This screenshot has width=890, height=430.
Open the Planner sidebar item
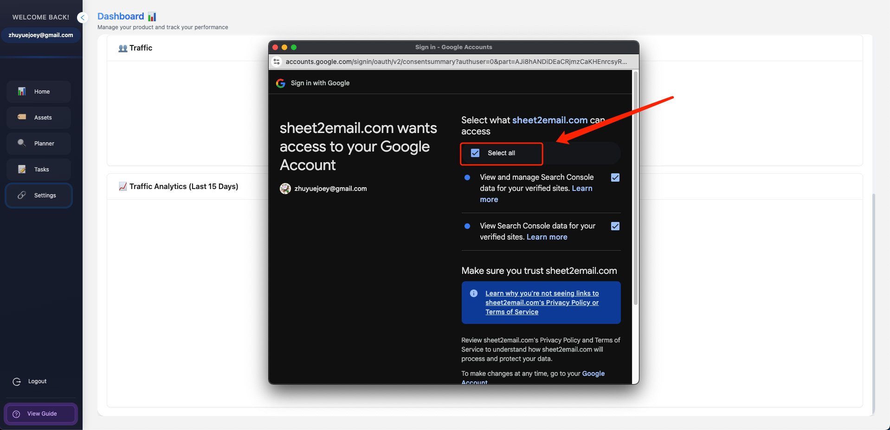coord(39,144)
